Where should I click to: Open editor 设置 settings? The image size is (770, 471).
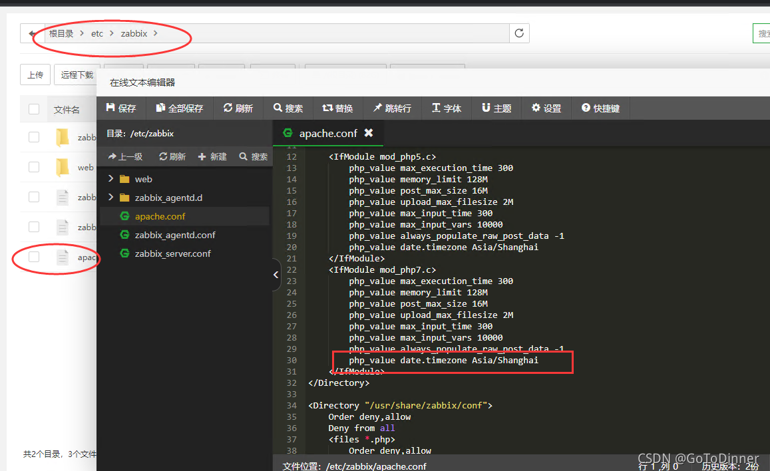pyautogui.click(x=546, y=108)
